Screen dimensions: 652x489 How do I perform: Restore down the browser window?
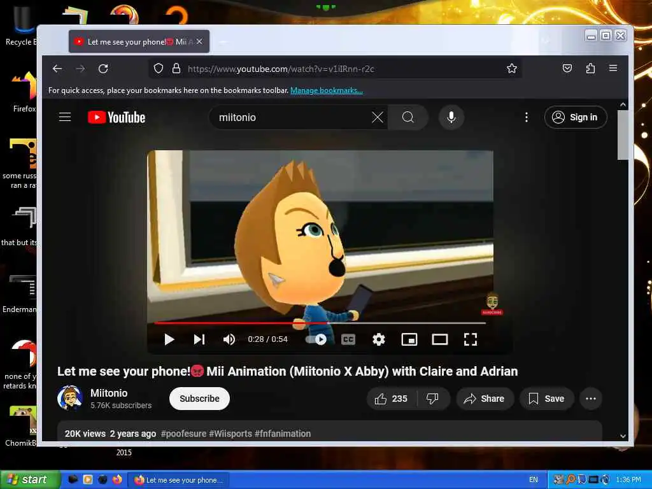606,36
